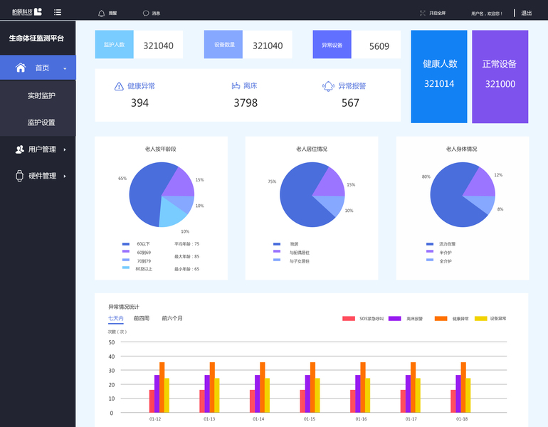Click the yellow bar for 01-18

click(x=468, y=395)
